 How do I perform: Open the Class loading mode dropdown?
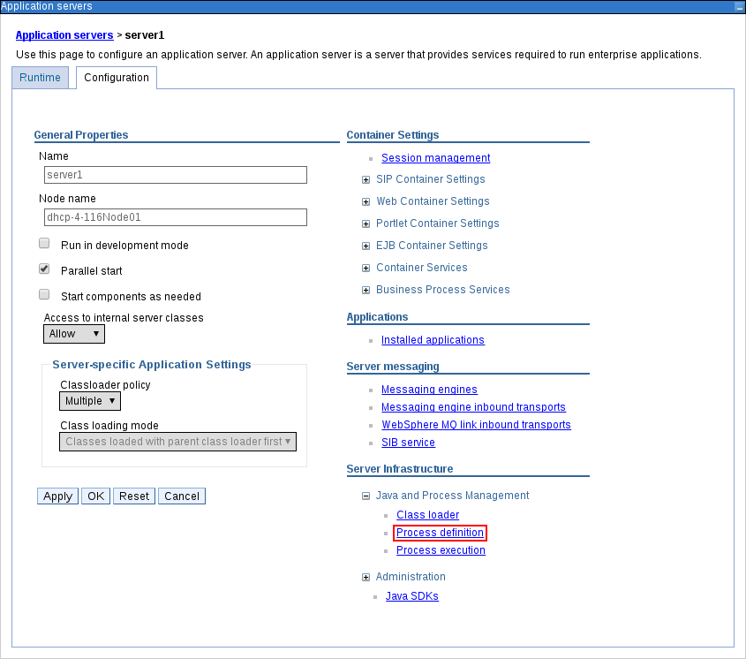[x=178, y=442]
